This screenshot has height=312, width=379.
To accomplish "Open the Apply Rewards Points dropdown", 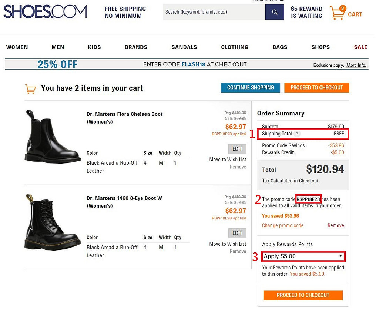I will click(x=303, y=256).
